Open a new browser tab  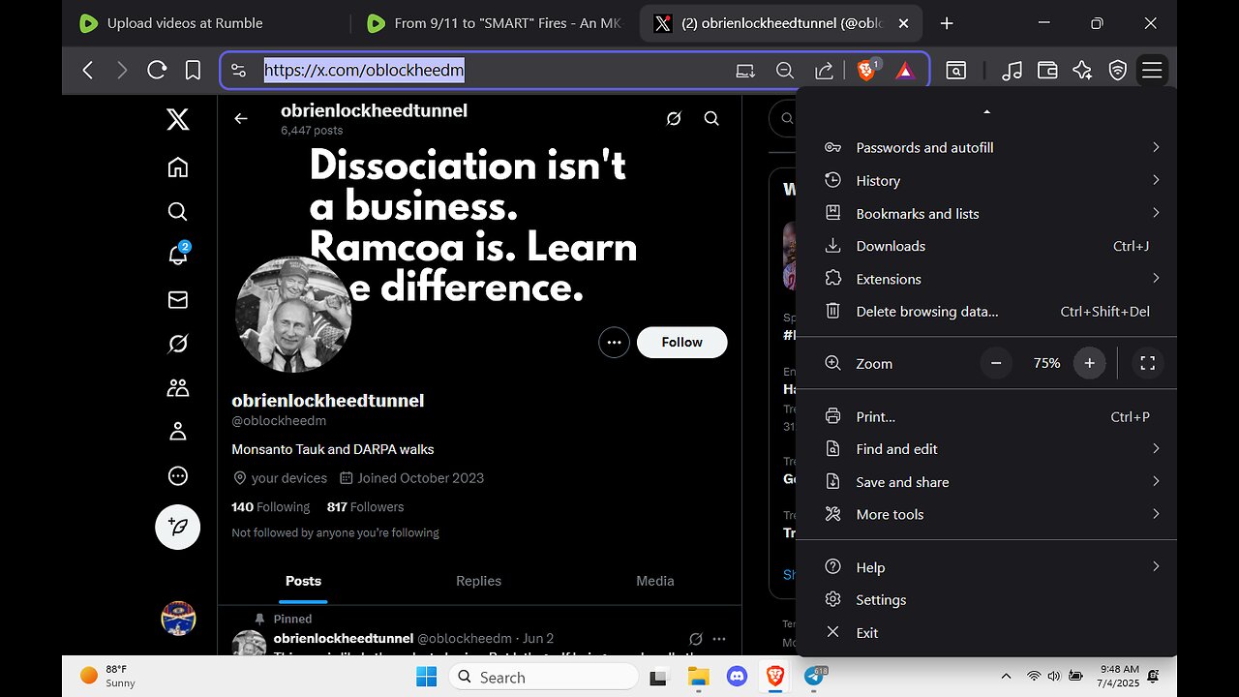click(947, 23)
